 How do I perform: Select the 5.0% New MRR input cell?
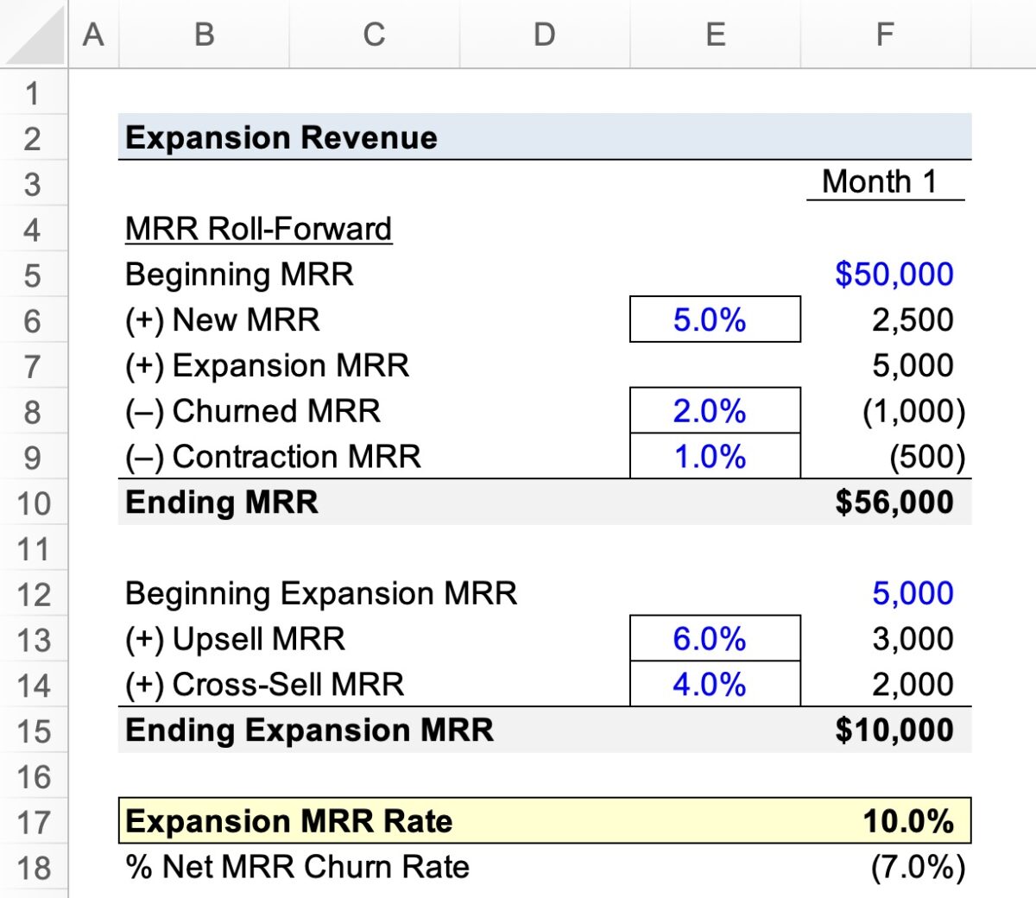[x=715, y=319]
